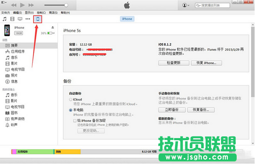The width and height of the screenshot is (255, 164).
Task: Click the iOS 8.1.2 version text
Action: pos(165,44)
